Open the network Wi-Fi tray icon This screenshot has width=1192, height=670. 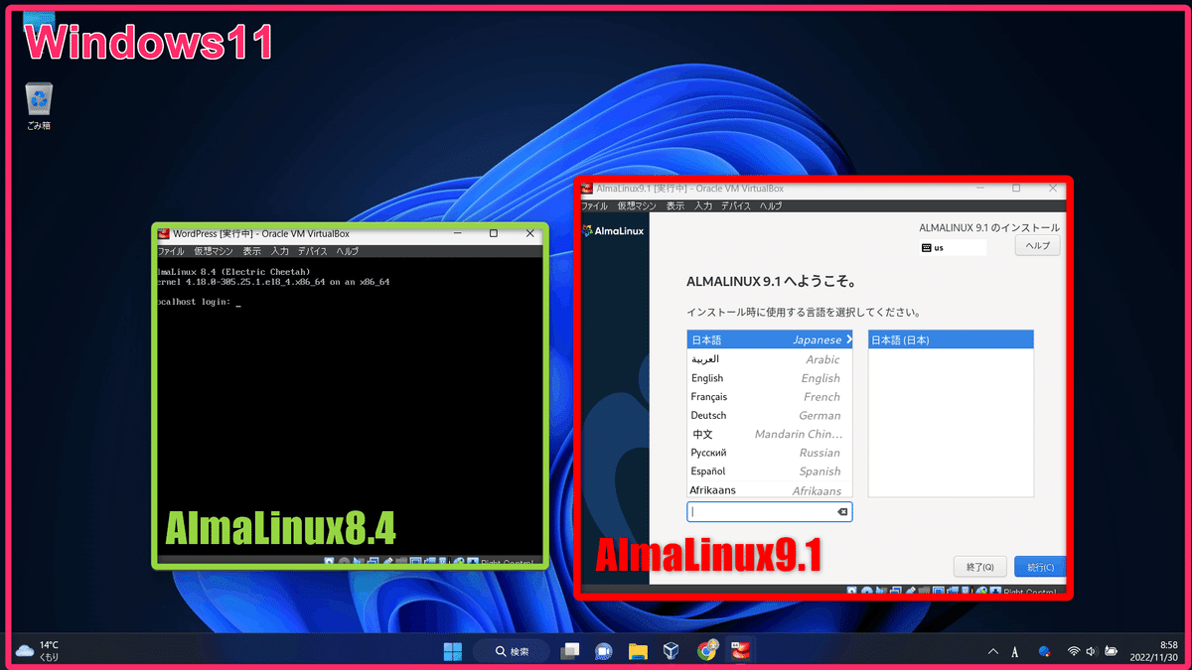click(1074, 652)
